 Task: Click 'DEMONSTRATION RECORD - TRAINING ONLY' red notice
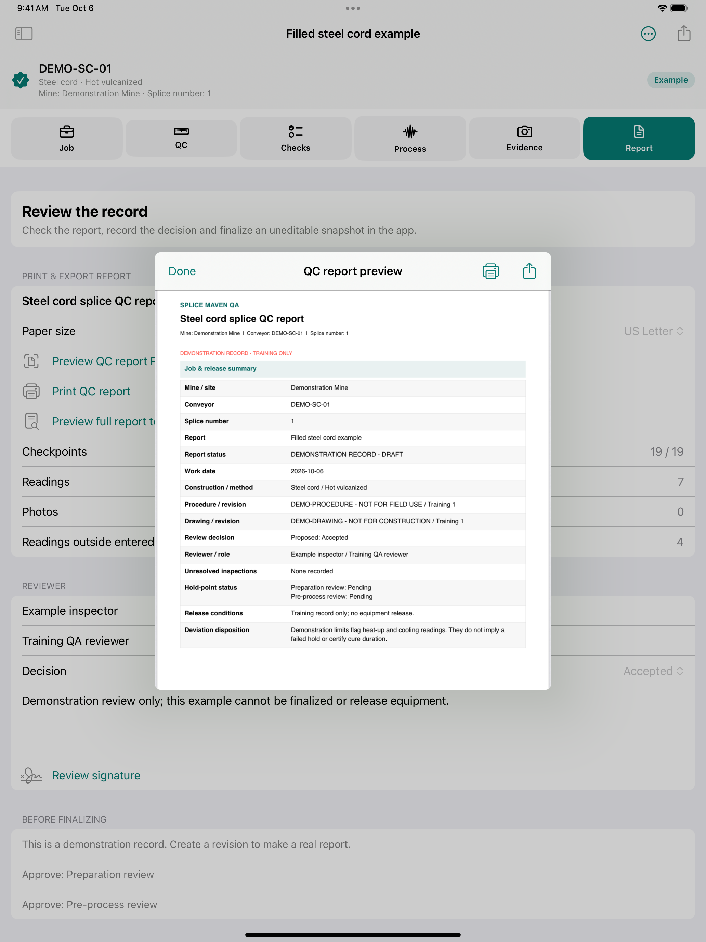pos(236,353)
